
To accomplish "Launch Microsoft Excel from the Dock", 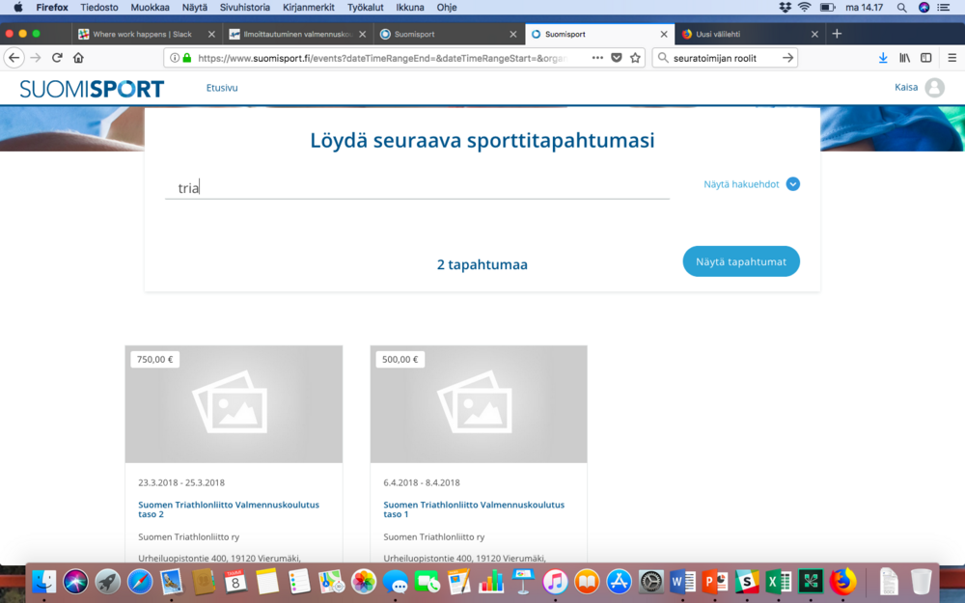I will (779, 582).
